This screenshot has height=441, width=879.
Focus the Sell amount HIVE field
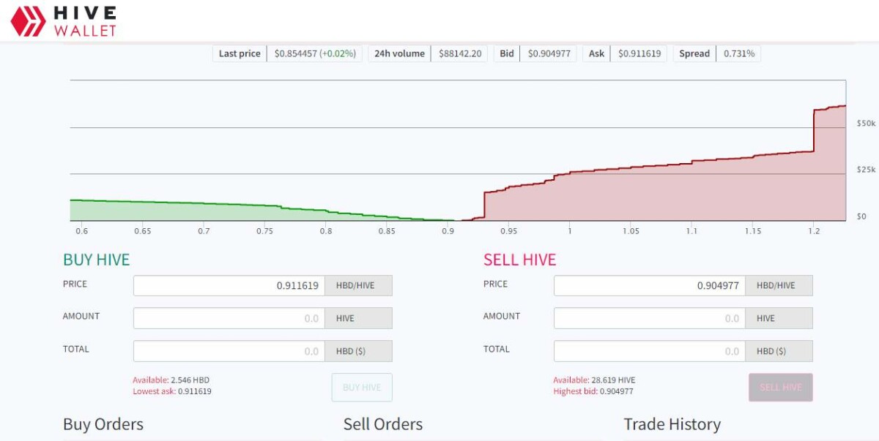point(649,318)
